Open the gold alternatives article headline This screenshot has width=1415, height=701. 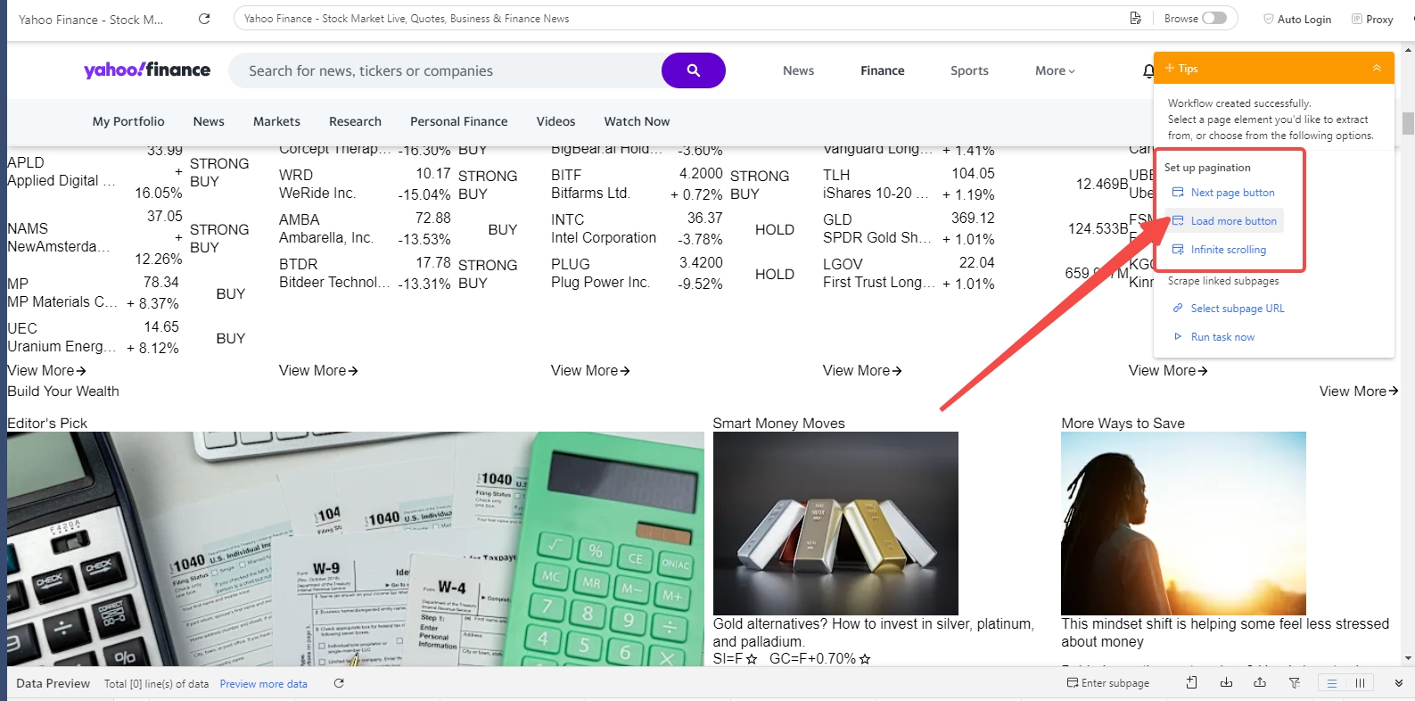[x=873, y=632]
